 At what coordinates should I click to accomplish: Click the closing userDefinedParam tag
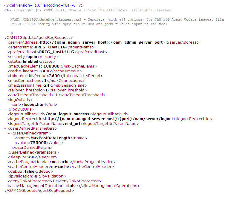click(x=32, y=148)
